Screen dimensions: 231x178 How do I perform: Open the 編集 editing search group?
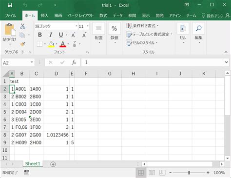[198, 33]
